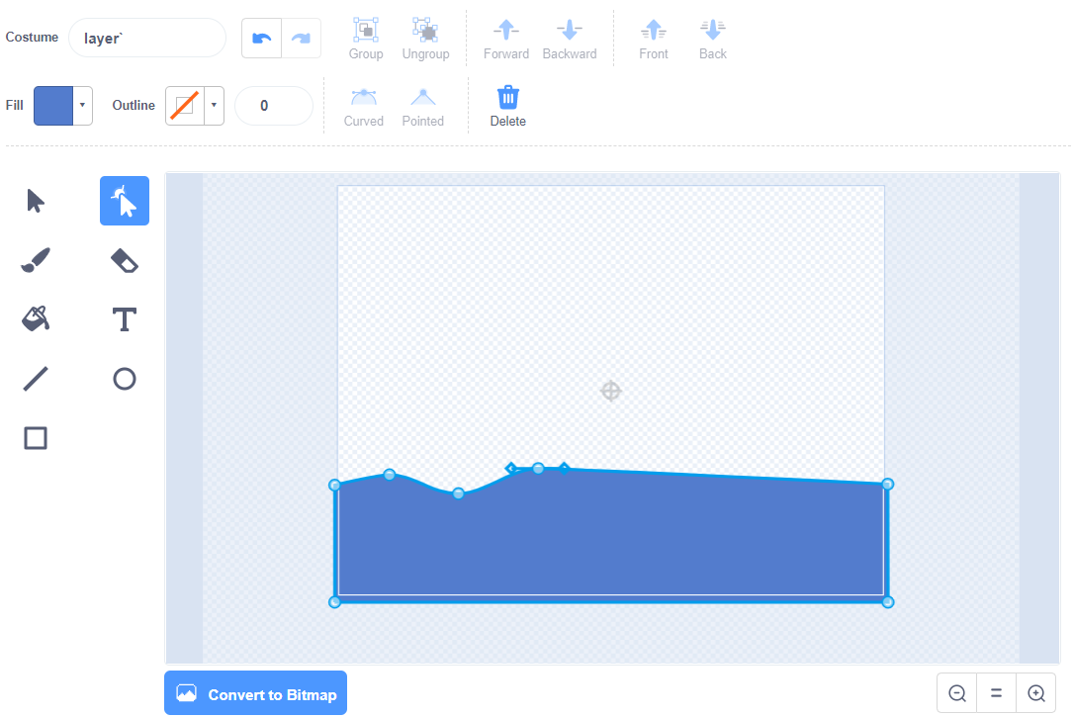The height and width of the screenshot is (718, 1074).
Task: Make selected point Pointed
Action: [x=422, y=107]
